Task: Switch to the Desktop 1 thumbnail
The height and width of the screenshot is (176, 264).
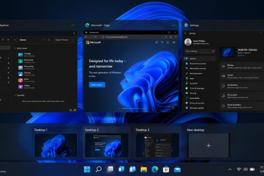Action: pos(56,145)
